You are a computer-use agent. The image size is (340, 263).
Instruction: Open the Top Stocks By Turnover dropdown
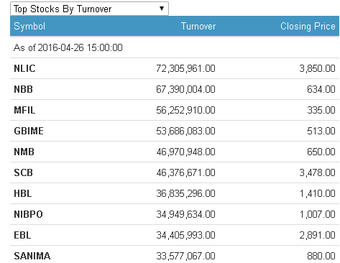89,9
